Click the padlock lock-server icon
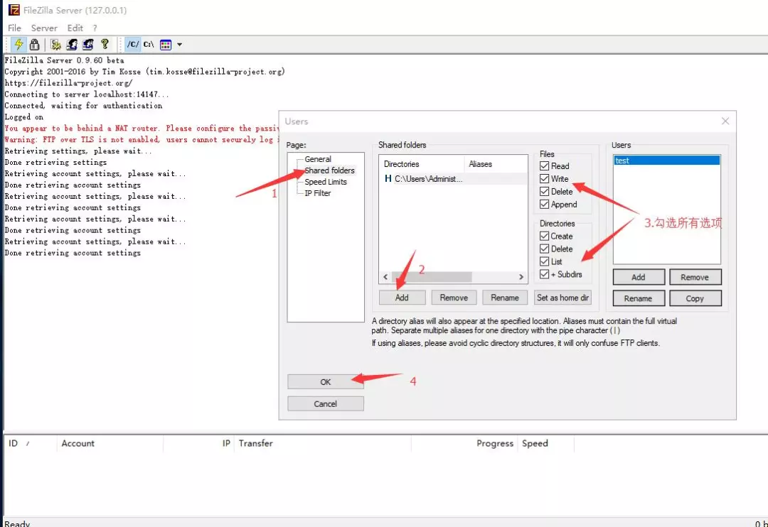 (34, 45)
